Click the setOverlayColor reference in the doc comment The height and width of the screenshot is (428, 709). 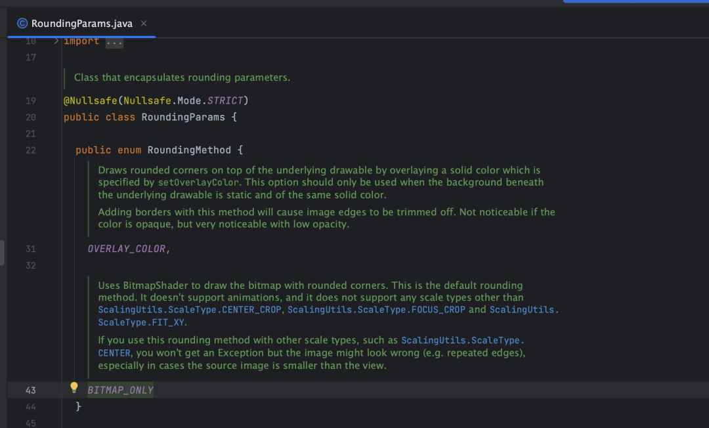point(198,182)
